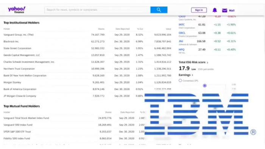Click the purple earnings chart data point
The width and height of the screenshot is (265, 149).
point(205,86)
